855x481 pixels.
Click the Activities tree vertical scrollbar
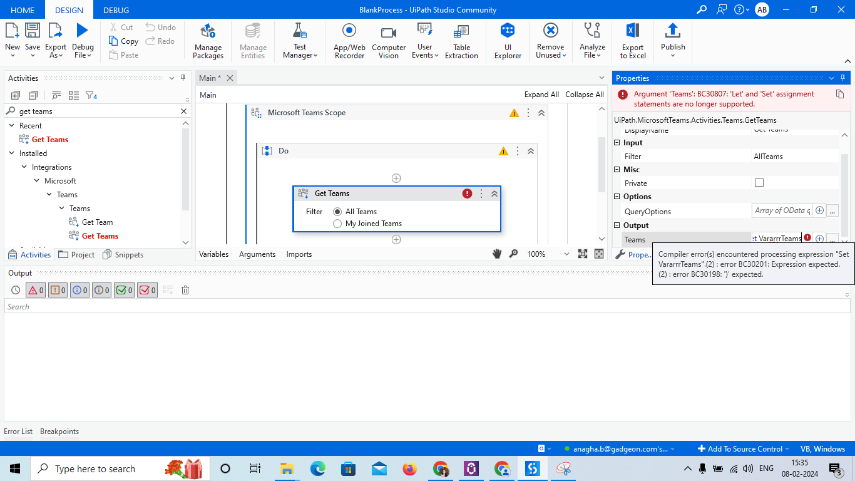tap(185, 169)
